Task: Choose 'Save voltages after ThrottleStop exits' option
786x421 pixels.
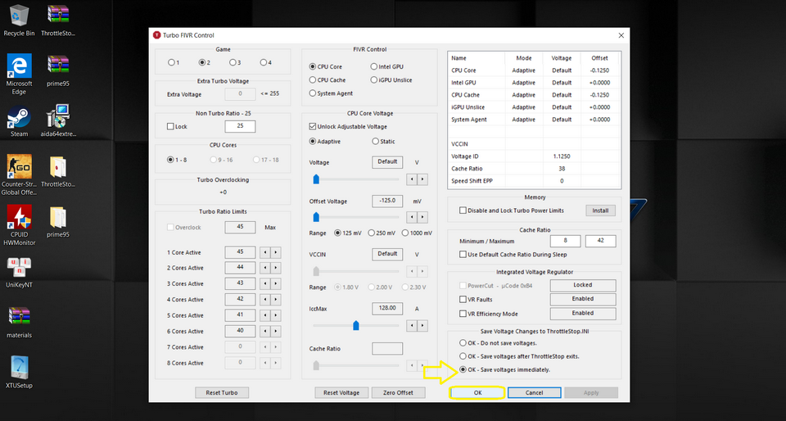Action: (x=462, y=356)
